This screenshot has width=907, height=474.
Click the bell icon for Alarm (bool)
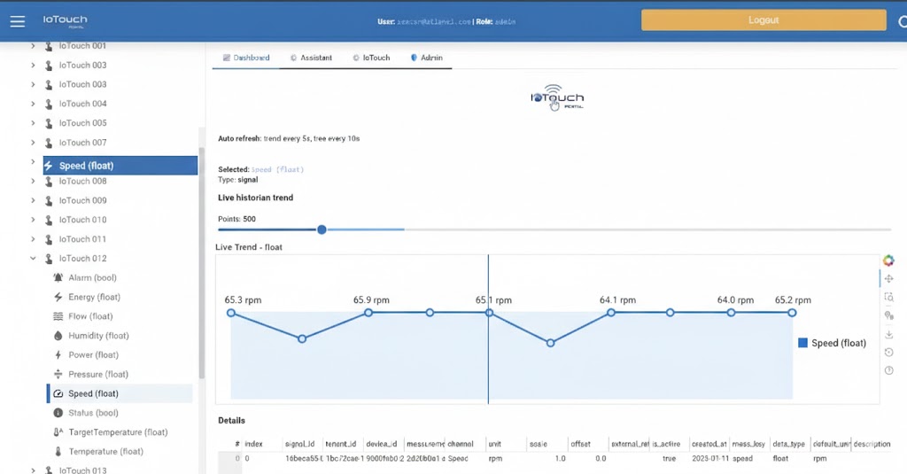coord(58,278)
